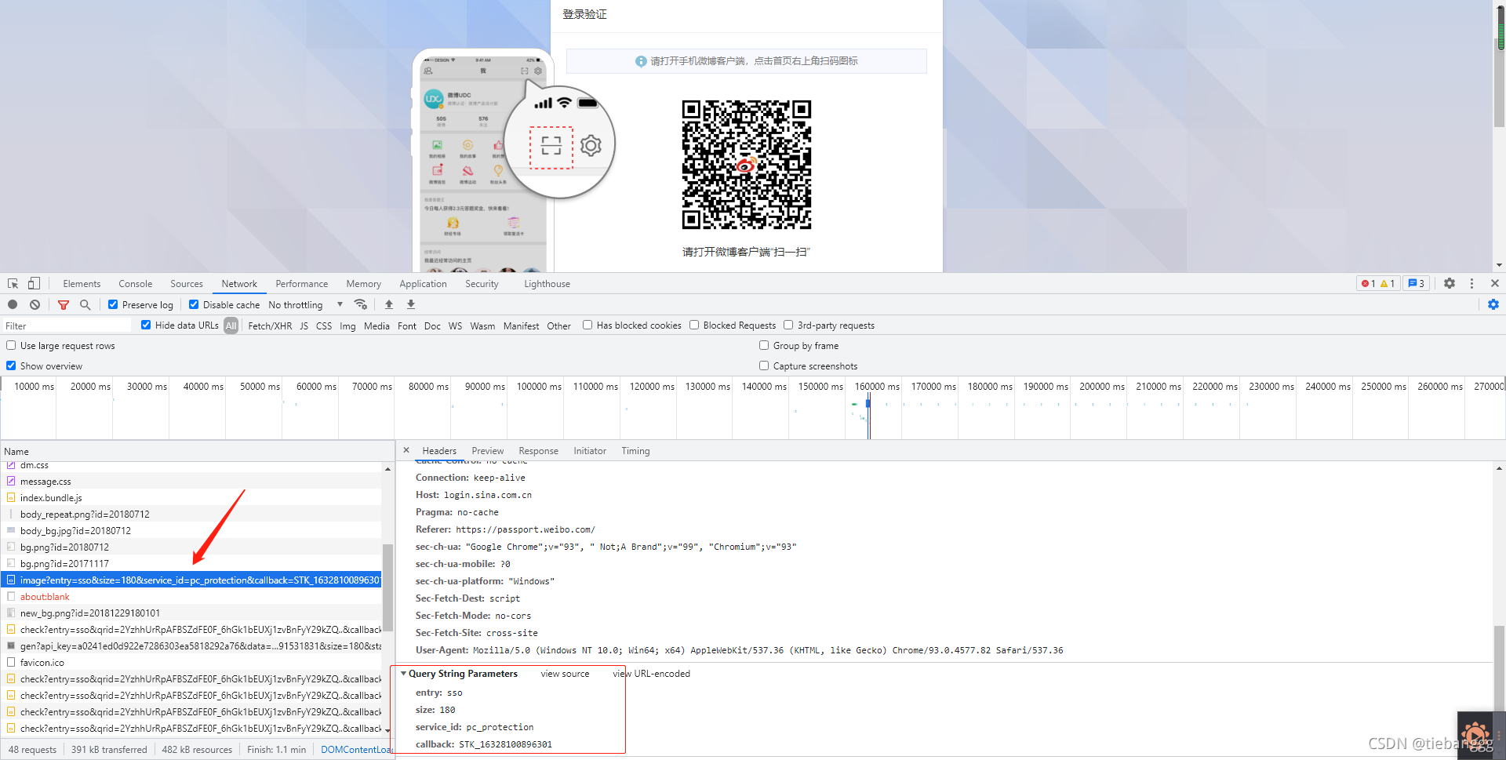Open the network conditions wifi icon
This screenshot has width=1506, height=760.
click(361, 304)
